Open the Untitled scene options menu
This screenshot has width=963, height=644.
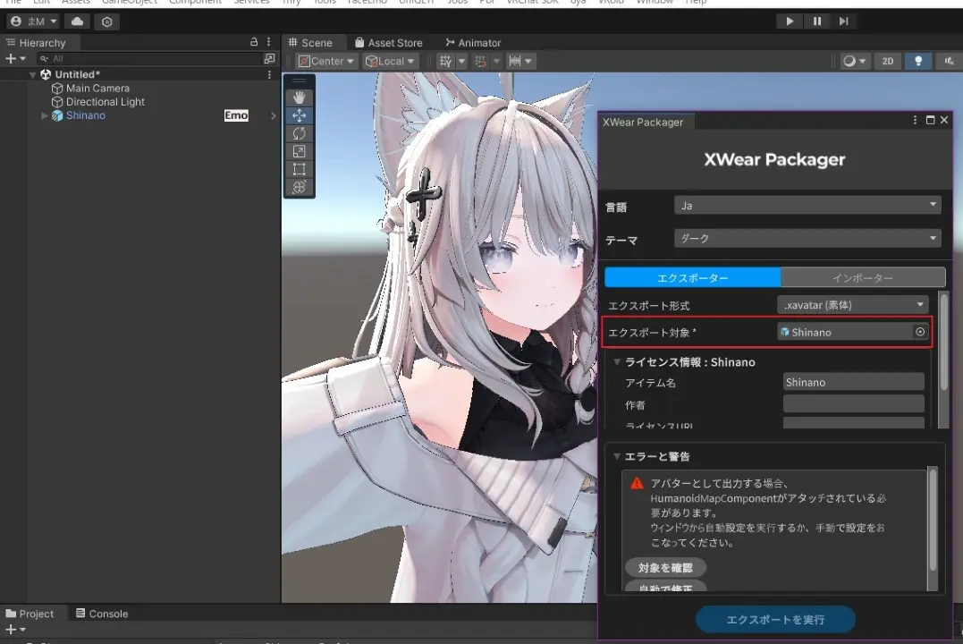point(269,74)
